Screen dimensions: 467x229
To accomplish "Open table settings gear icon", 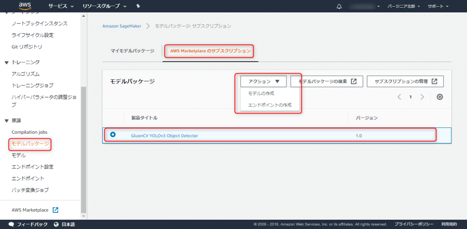I will click(x=439, y=97).
